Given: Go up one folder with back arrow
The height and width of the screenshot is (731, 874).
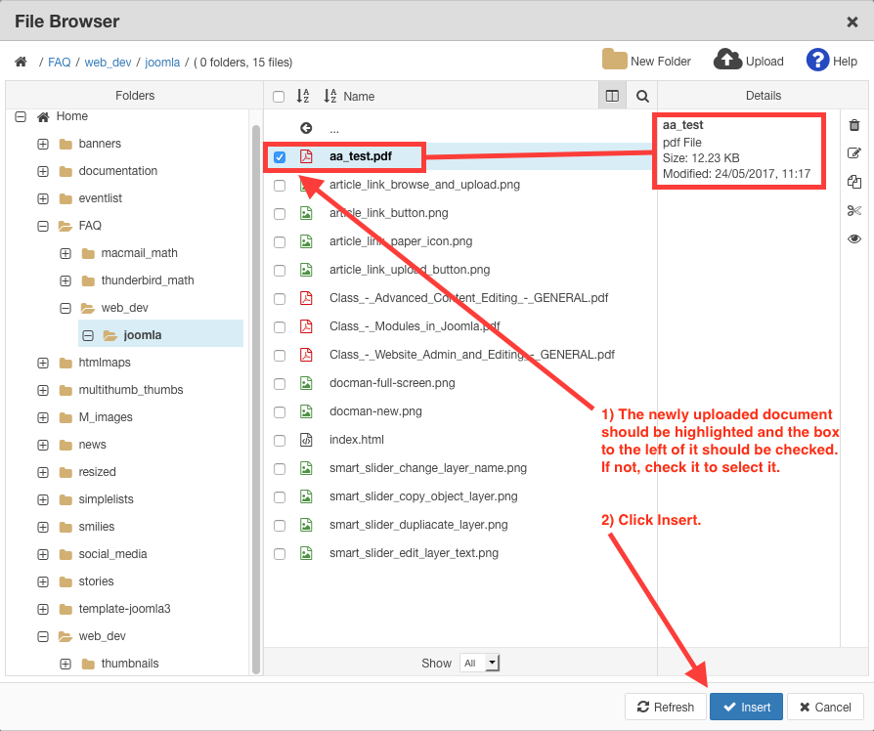Looking at the screenshot, I should click(306, 128).
